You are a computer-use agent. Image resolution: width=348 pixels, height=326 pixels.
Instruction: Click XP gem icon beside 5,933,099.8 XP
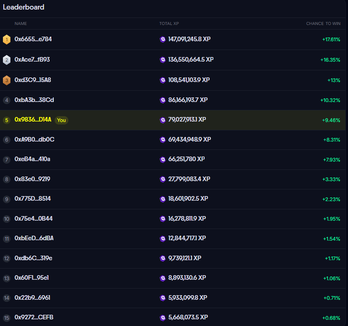tap(163, 298)
